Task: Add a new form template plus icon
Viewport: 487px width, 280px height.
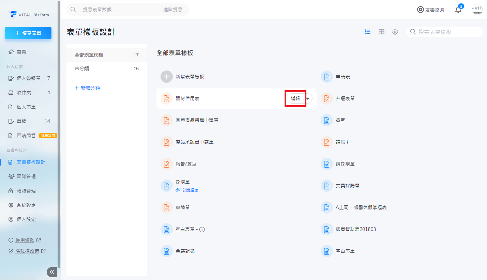Action: [x=166, y=77]
